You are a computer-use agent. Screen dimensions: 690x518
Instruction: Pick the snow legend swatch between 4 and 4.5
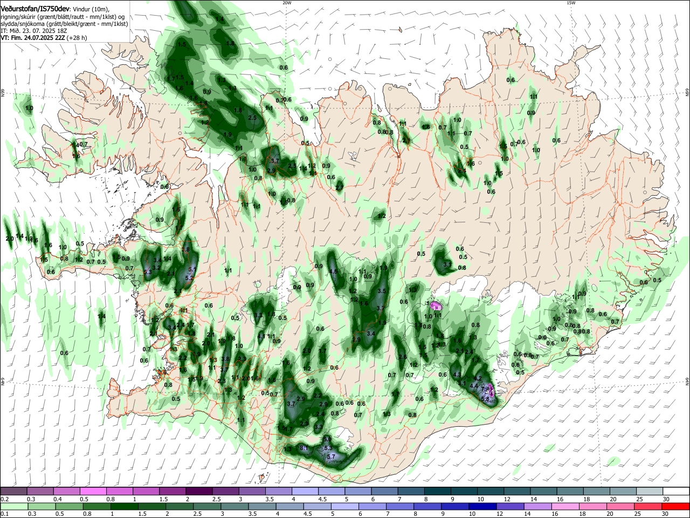click(x=305, y=491)
